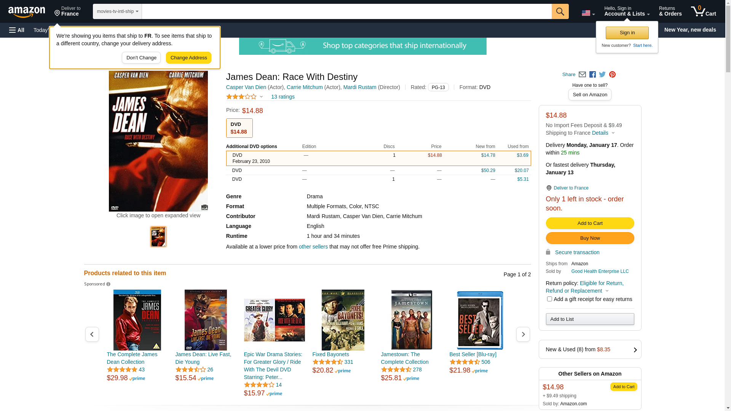Share on Pinterest icon
This screenshot has width=731, height=411.
click(612, 75)
